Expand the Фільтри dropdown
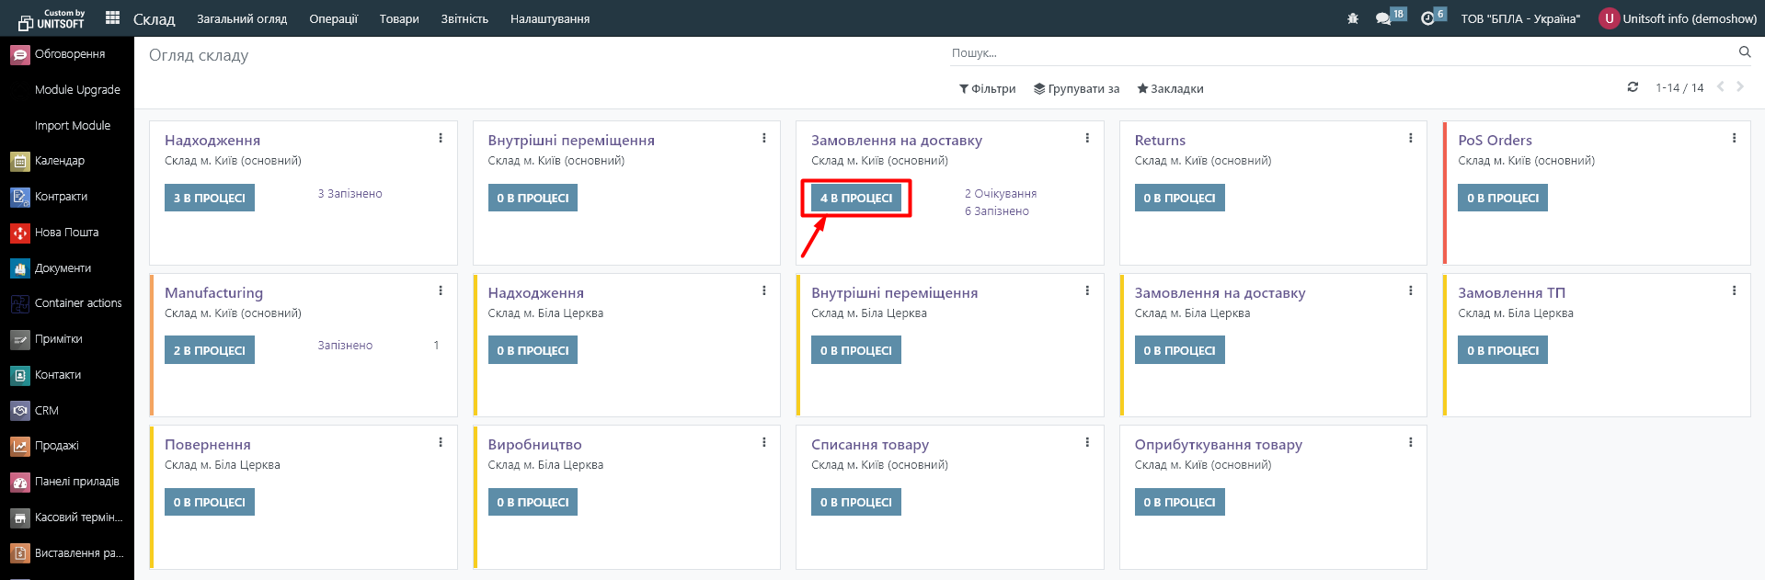Viewport: 1765px width, 580px height. tap(987, 89)
